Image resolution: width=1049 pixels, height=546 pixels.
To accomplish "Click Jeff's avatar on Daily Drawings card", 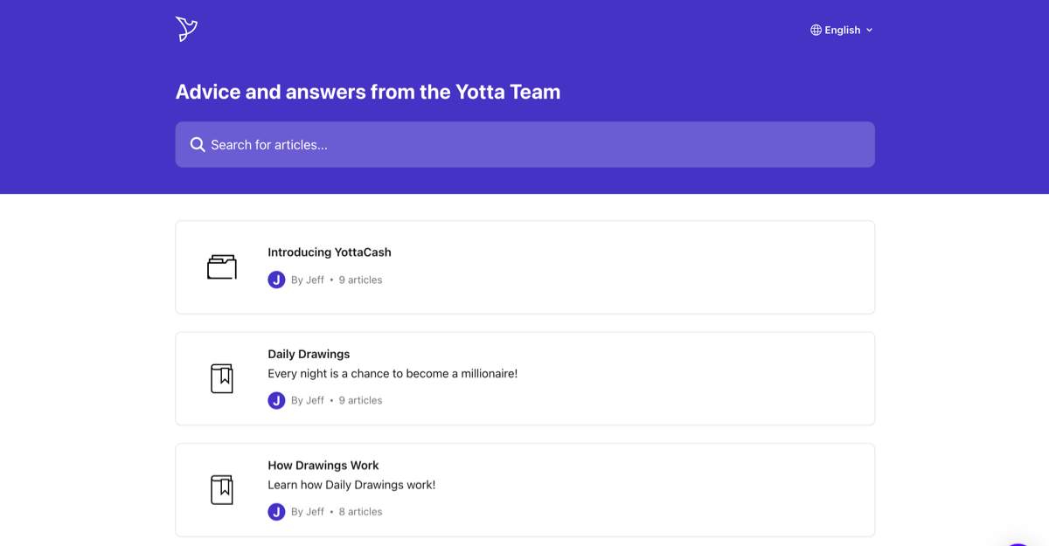I will pyautogui.click(x=276, y=400).
